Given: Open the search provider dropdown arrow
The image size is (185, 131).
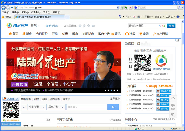Looking at the screenshot, I should [x=183, y=8].
